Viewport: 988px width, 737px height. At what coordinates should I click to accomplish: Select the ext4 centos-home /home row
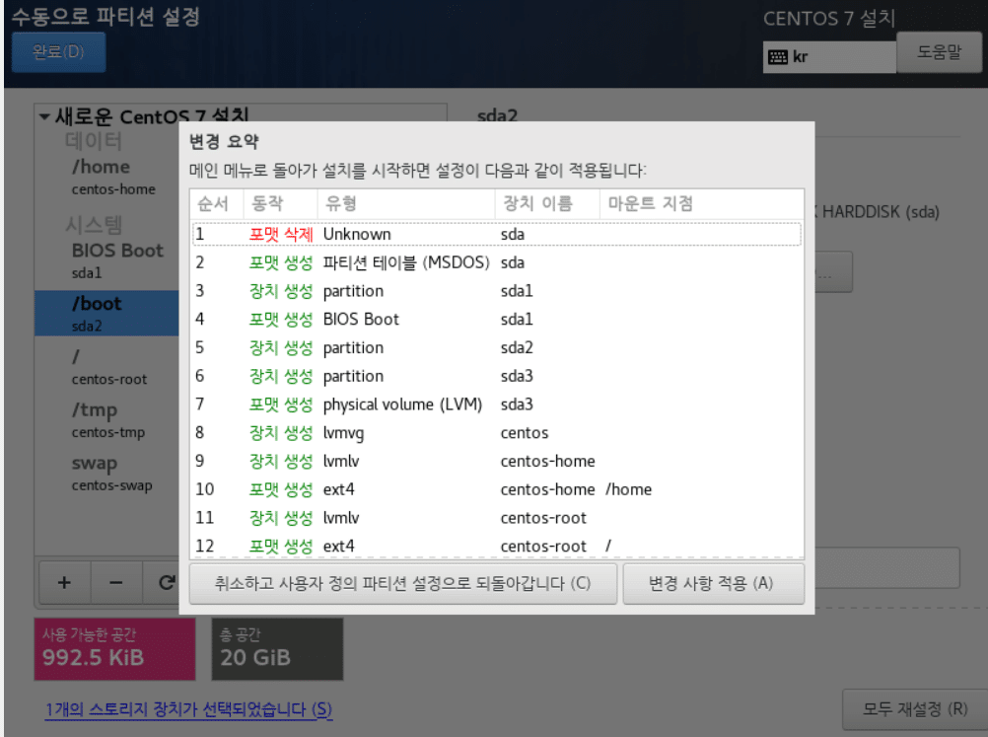click(x=394, y=488)
